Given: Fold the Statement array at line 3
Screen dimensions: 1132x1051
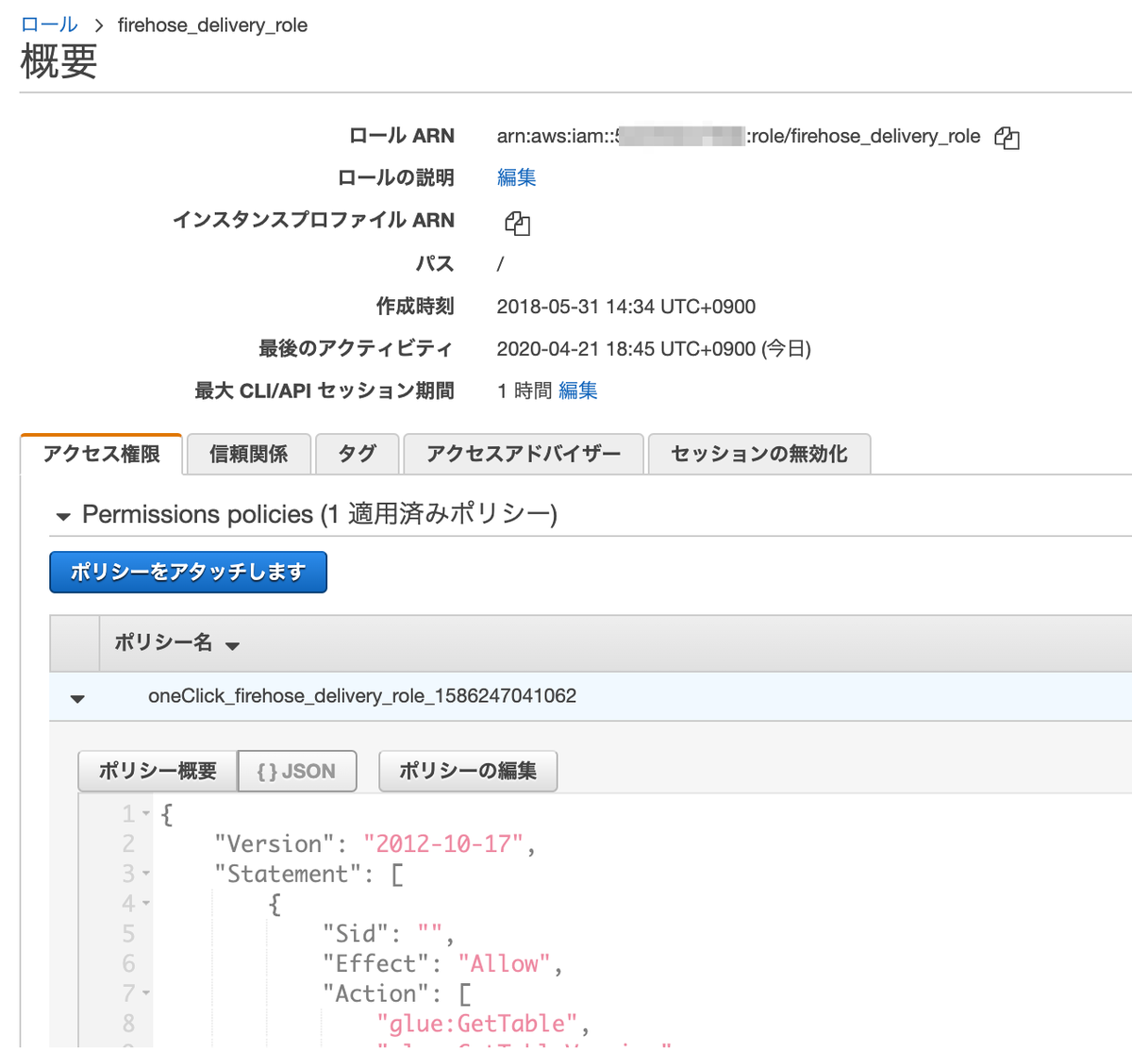Looking at the screenshot, I should [x=146, y=874].
